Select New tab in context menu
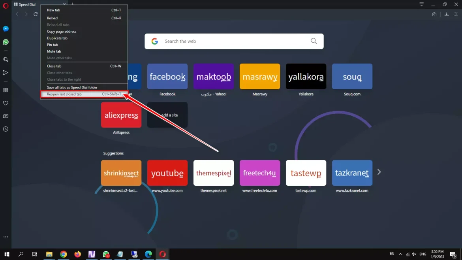Image resolution: width=462 pixels, height=260 pixels. tap(84, 10)
